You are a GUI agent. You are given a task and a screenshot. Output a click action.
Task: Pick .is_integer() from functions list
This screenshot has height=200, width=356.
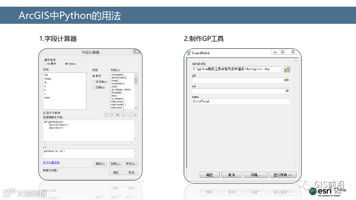point(117,99)
